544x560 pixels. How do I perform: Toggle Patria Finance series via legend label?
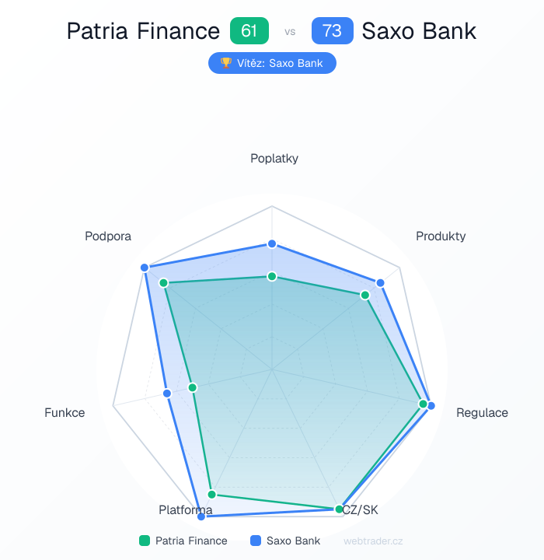coord(191,541)
